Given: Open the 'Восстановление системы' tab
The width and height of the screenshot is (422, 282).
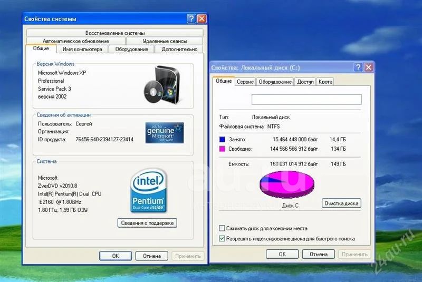Looking at the screenshot, I should click(x=115, y=33).
